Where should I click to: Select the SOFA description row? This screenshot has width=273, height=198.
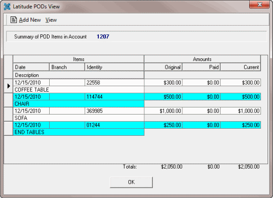(x=79, y=118)
